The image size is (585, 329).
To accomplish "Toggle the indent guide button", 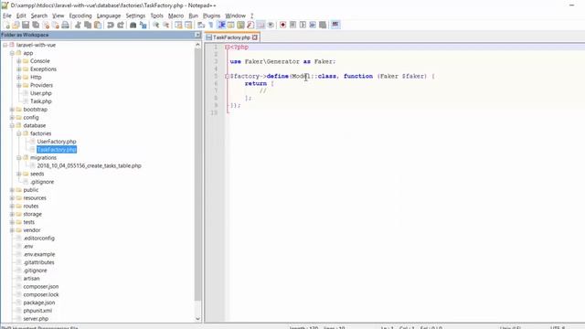I will pos(221,25).
